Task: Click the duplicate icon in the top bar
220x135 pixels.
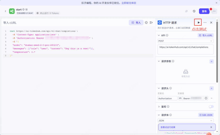Action: [x=186, y=11]
